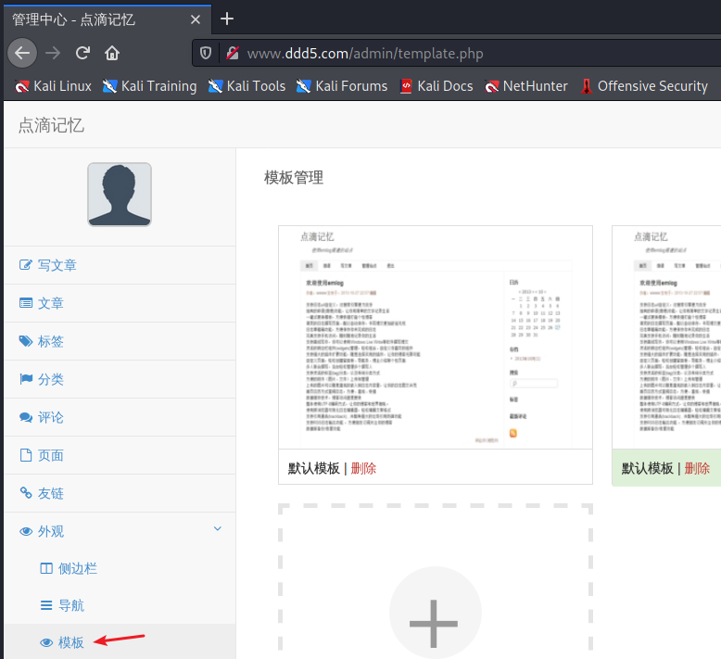
Task: Open the Kali Tools bookmark
Action: coord(247,86)
